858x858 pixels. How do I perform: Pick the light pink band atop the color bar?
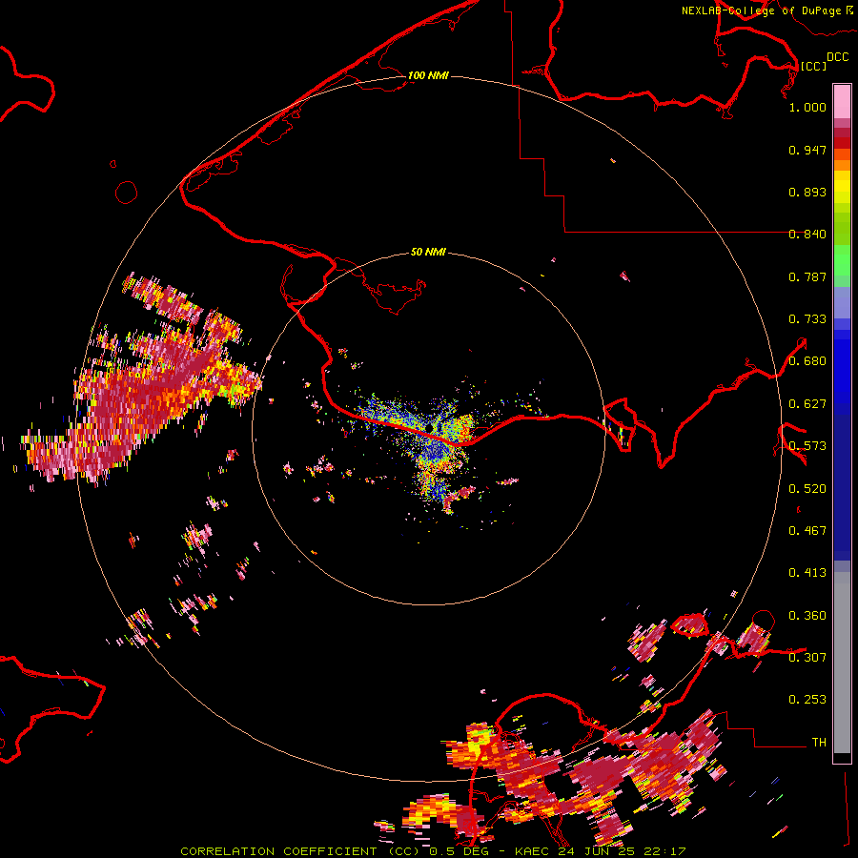(x=842, y=101)
